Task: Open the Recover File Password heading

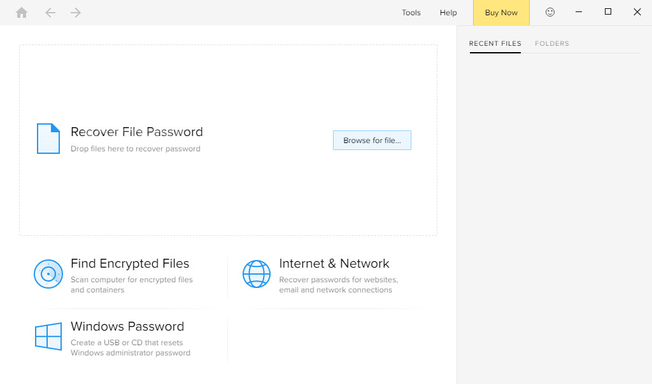Action: point(136,132)
